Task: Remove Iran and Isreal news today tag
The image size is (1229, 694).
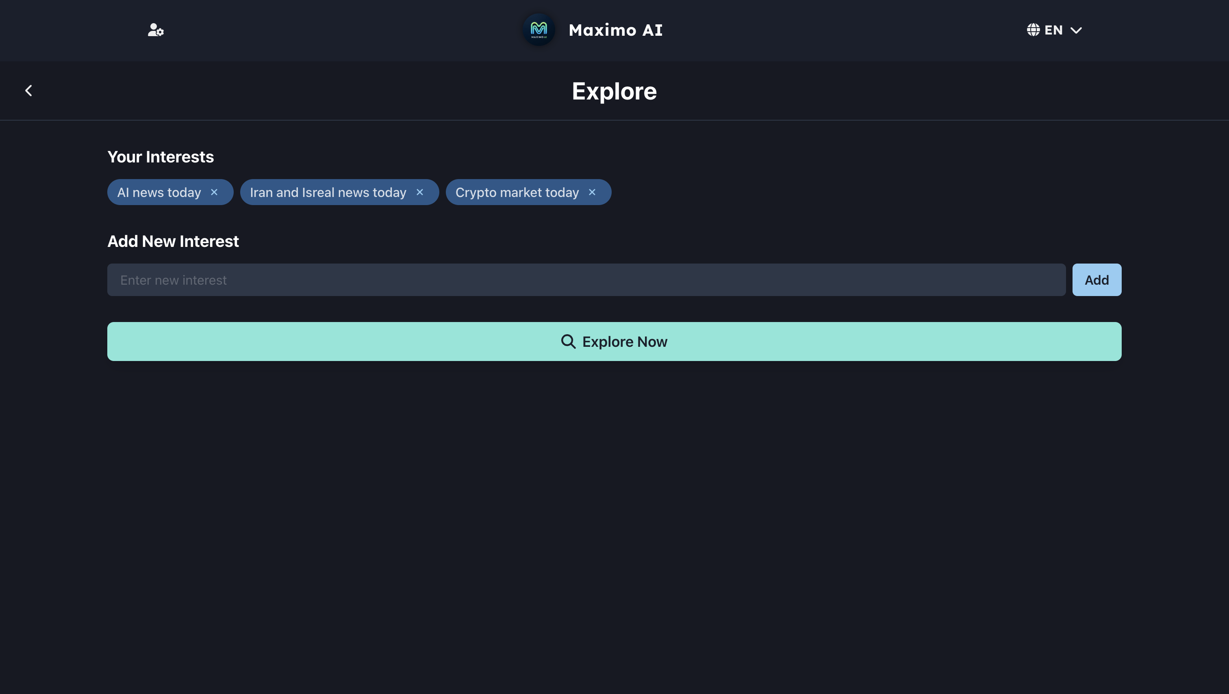Action: [x=420, y=192]
